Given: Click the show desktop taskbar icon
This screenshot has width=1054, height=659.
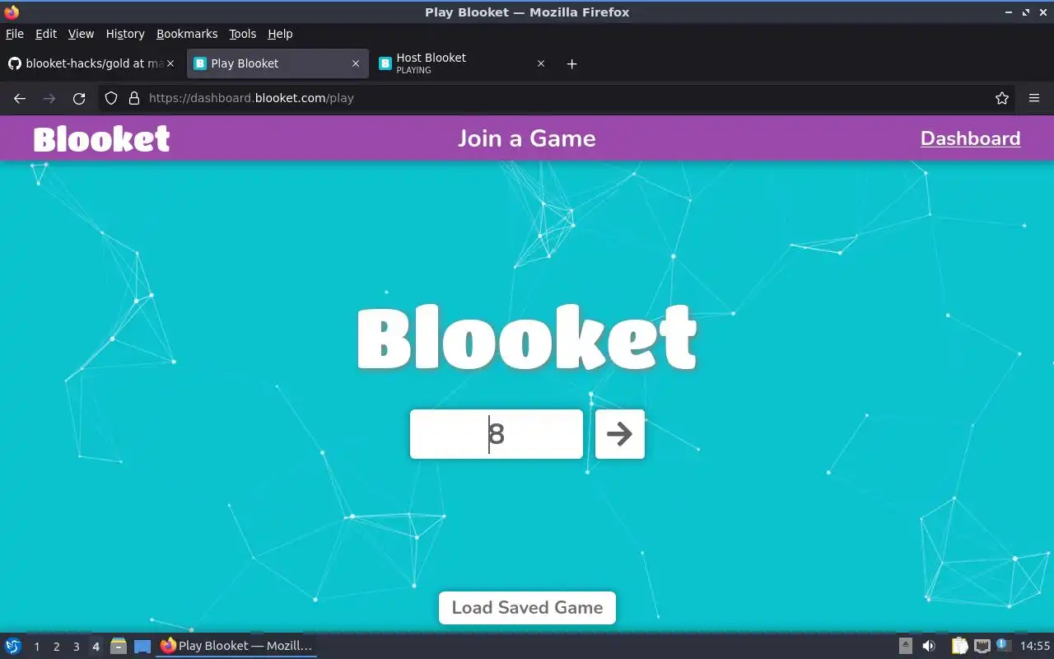Looking at the screenshot, I should 142,646.
